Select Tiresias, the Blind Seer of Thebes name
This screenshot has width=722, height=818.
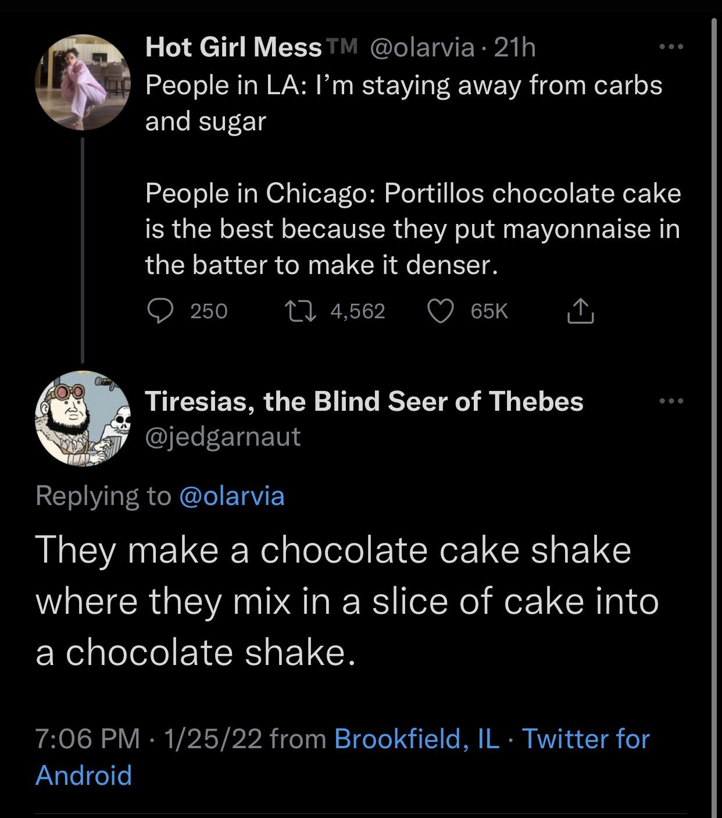click(x=364, y=401)
